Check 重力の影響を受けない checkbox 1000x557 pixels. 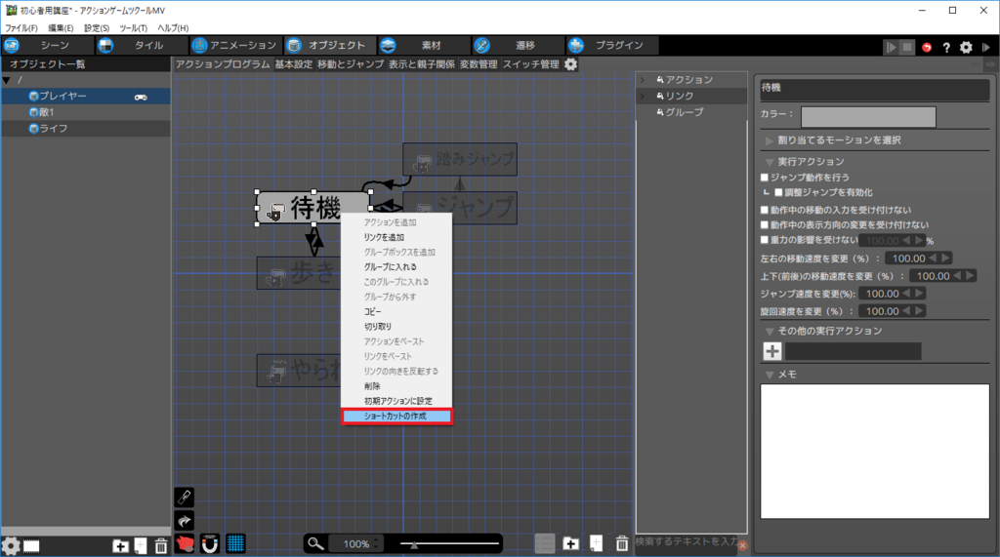765,240
